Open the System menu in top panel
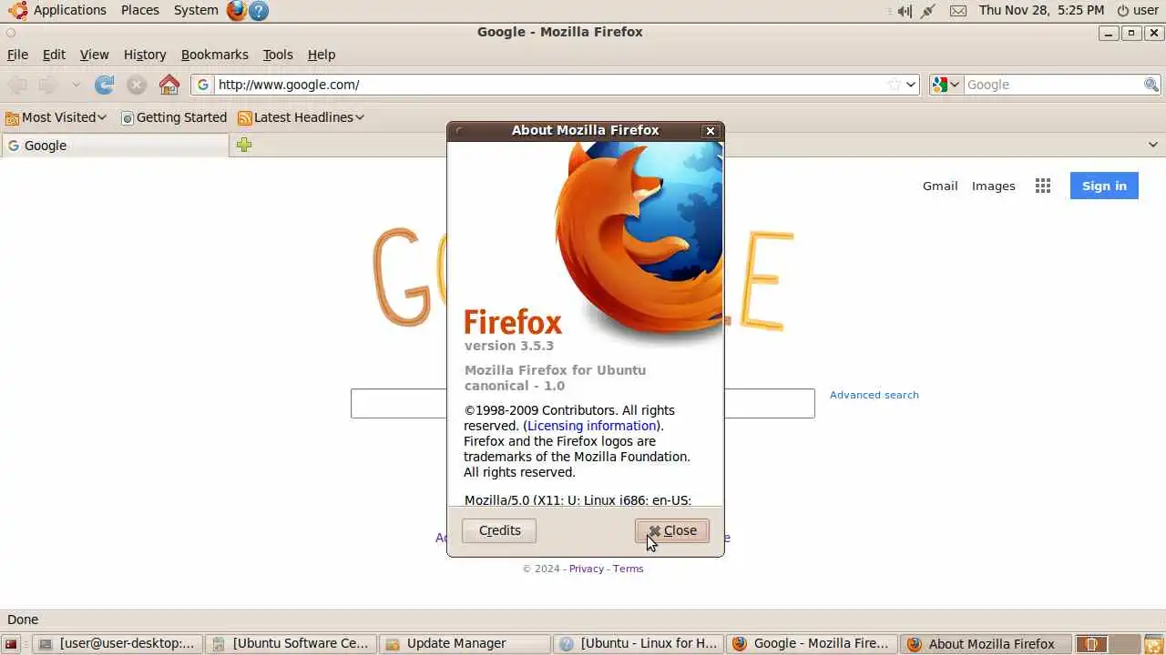Screen dimensions: 1166x655 [x=196, y=10]
